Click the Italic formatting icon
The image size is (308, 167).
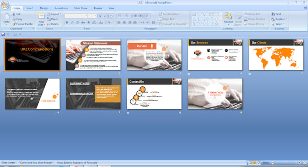72,22
